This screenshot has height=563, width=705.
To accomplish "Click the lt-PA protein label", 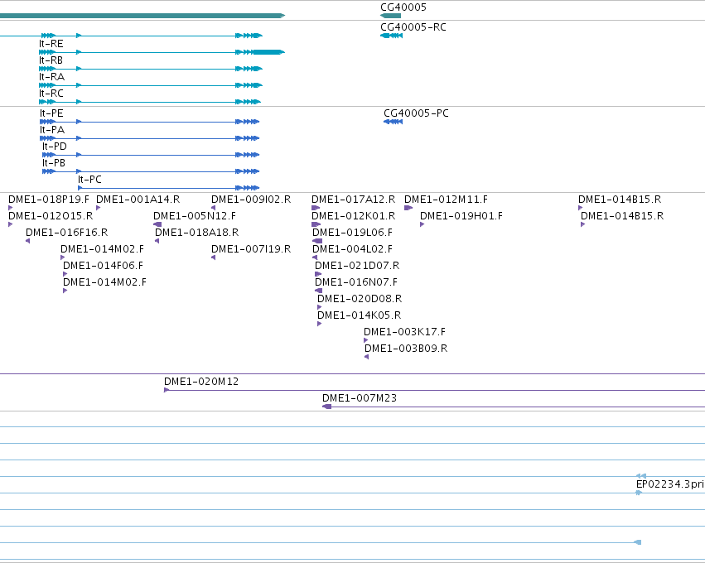I will 51,130.
